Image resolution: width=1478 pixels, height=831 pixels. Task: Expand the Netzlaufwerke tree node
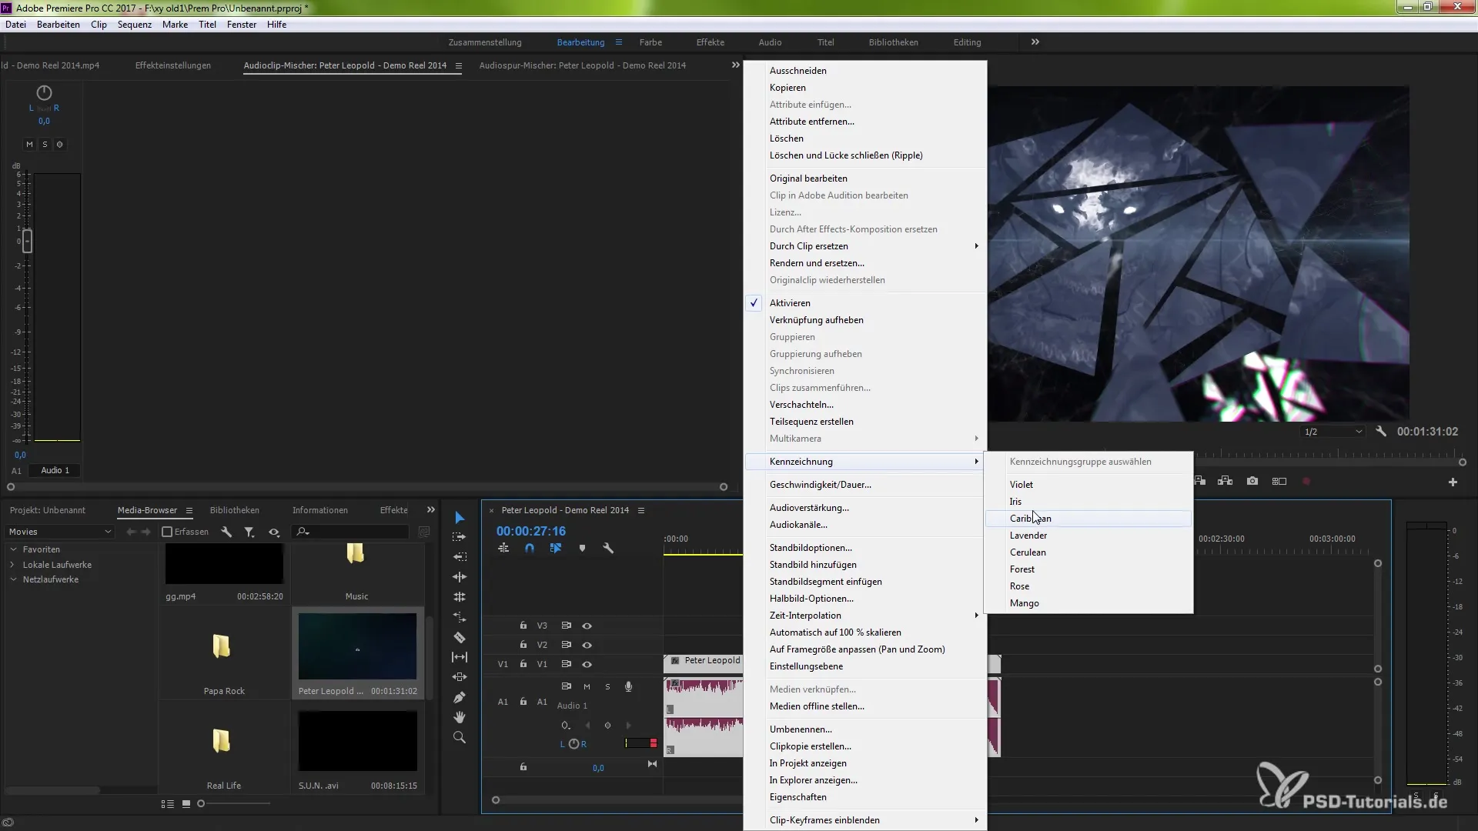[x=13, y=579]
